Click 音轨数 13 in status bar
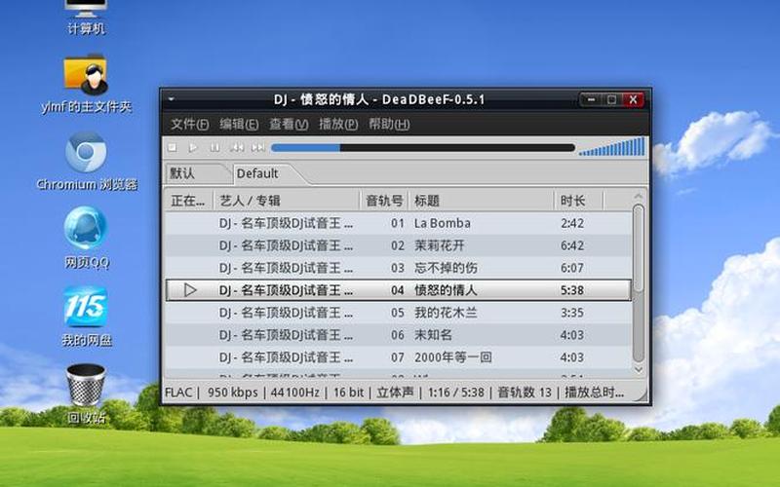780x487 pixels. 525,393
